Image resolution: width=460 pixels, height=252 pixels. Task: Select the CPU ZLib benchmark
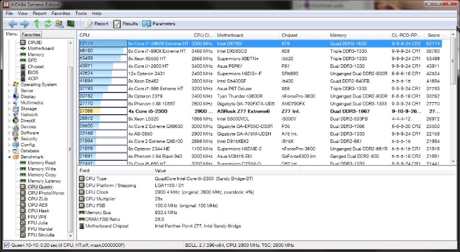tap(37, 199)
